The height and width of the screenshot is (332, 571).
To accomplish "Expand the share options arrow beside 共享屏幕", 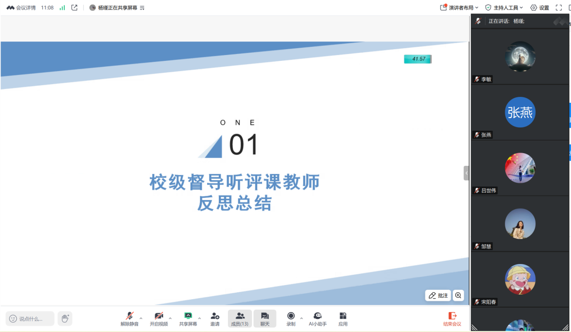I will tap(199, 318).
